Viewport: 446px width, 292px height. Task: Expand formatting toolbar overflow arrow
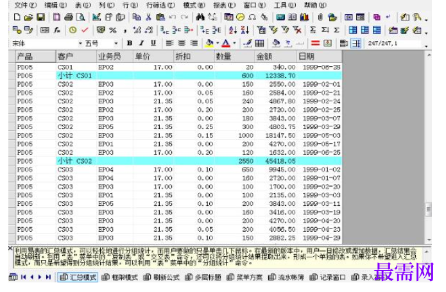426,46
